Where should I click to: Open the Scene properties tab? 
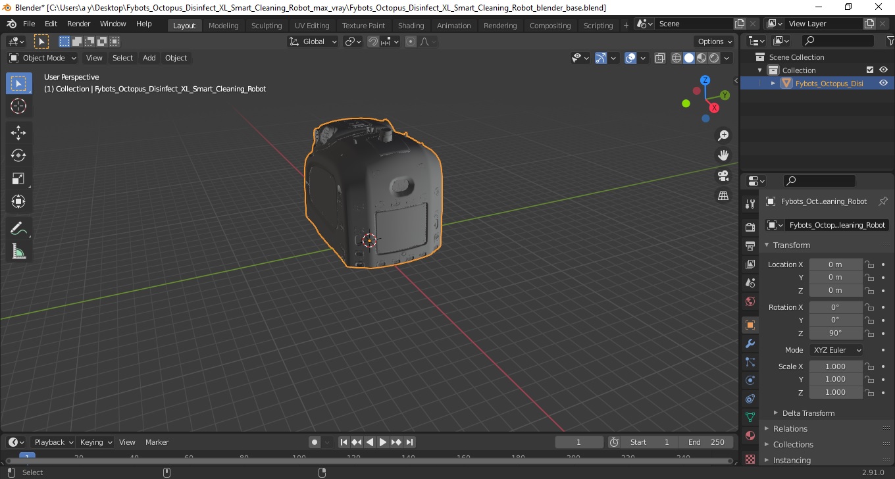click(750, 282)
